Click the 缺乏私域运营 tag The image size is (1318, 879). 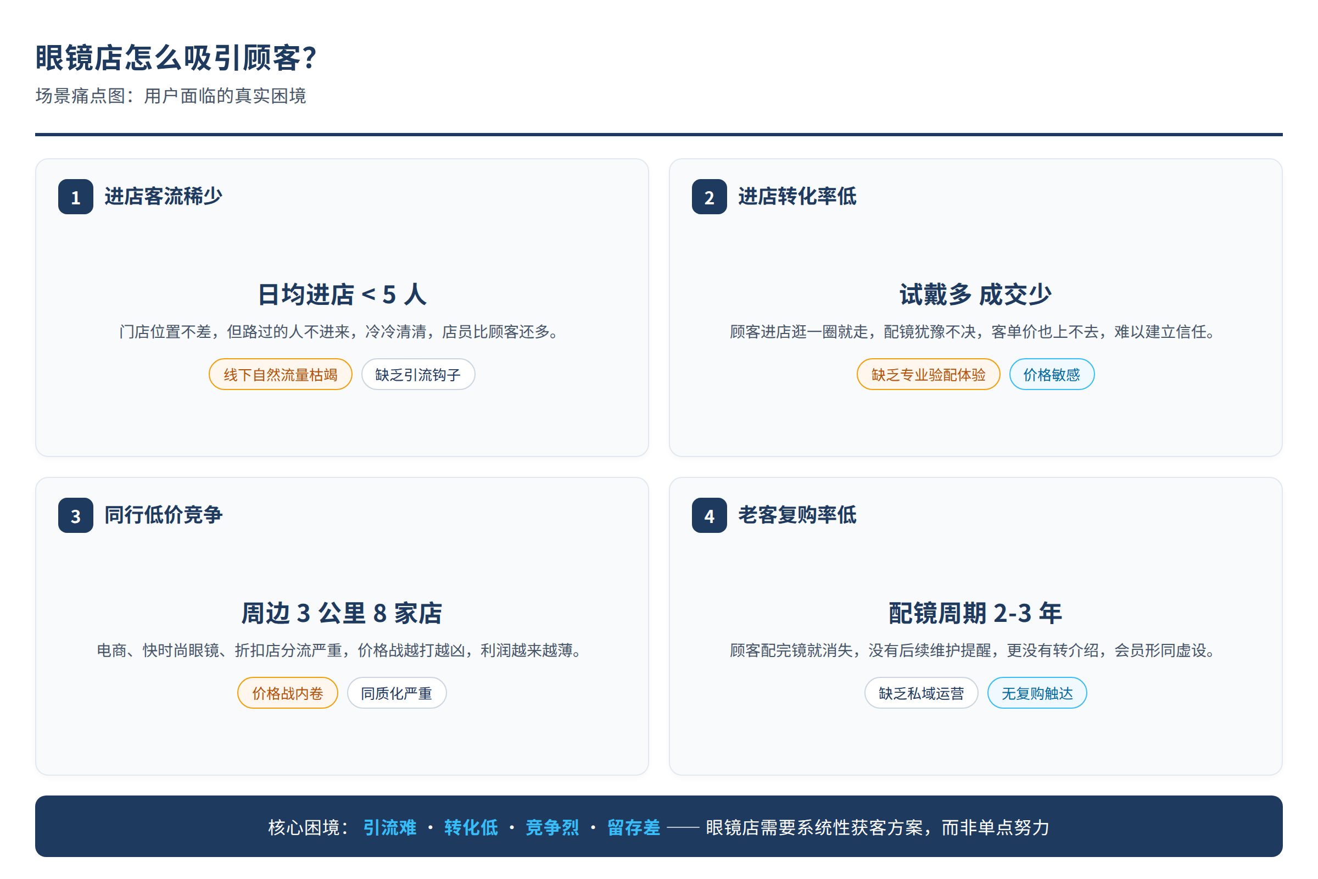point(922,693)
